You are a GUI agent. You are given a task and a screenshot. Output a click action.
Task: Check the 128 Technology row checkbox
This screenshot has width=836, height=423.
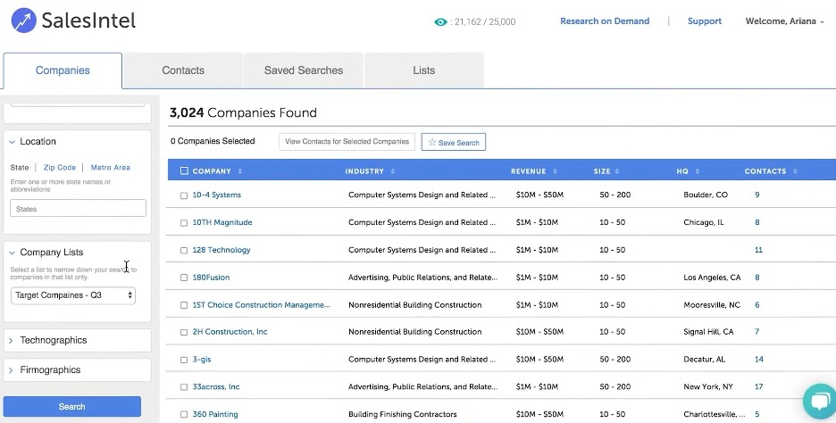(x=184, y=251)
